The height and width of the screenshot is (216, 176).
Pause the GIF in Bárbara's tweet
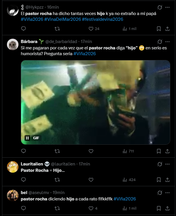coord(27,138)
